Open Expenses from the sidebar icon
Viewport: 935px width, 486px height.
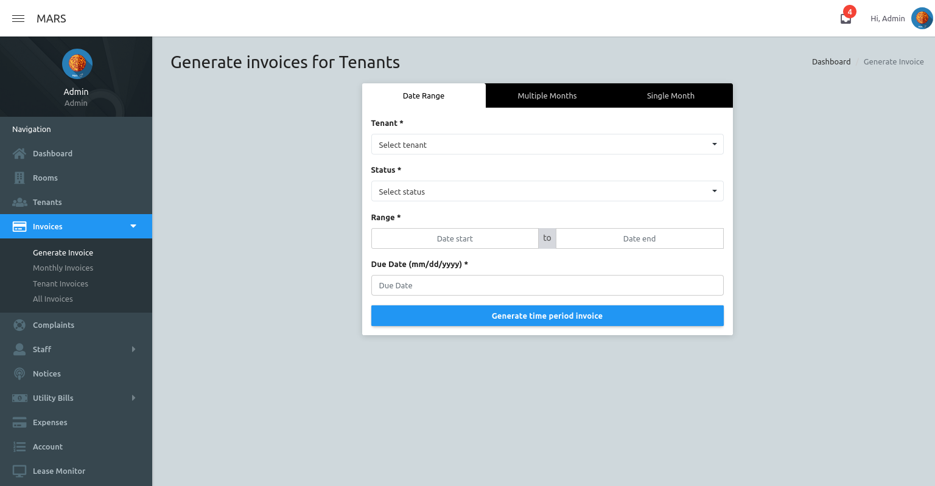[18, 422]
